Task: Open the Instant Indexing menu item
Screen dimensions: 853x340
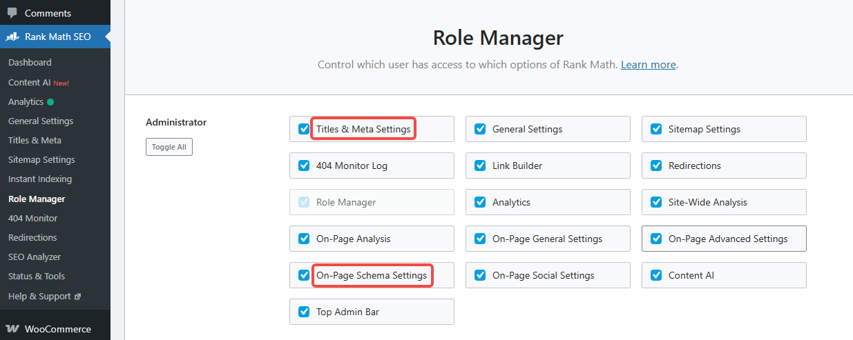Action: (x=40, y=179)
